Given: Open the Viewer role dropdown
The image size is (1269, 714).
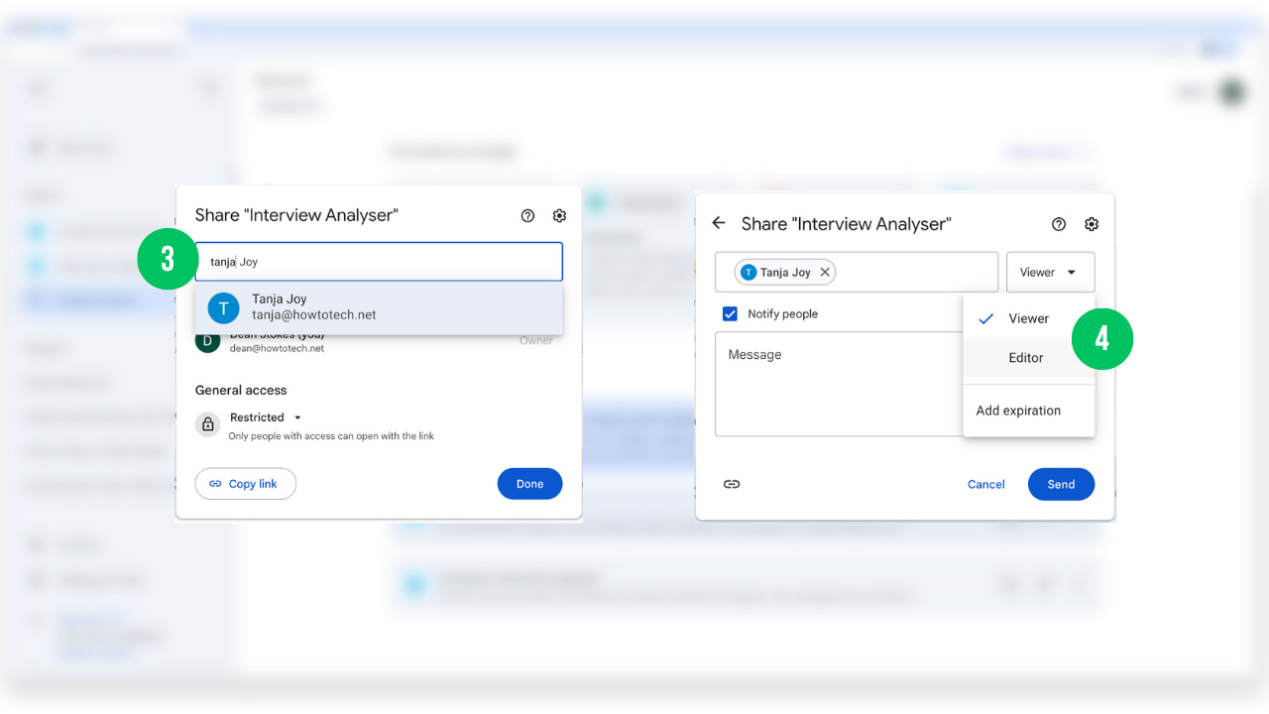Looking at the screenshot, I should tap(1050, 272).
